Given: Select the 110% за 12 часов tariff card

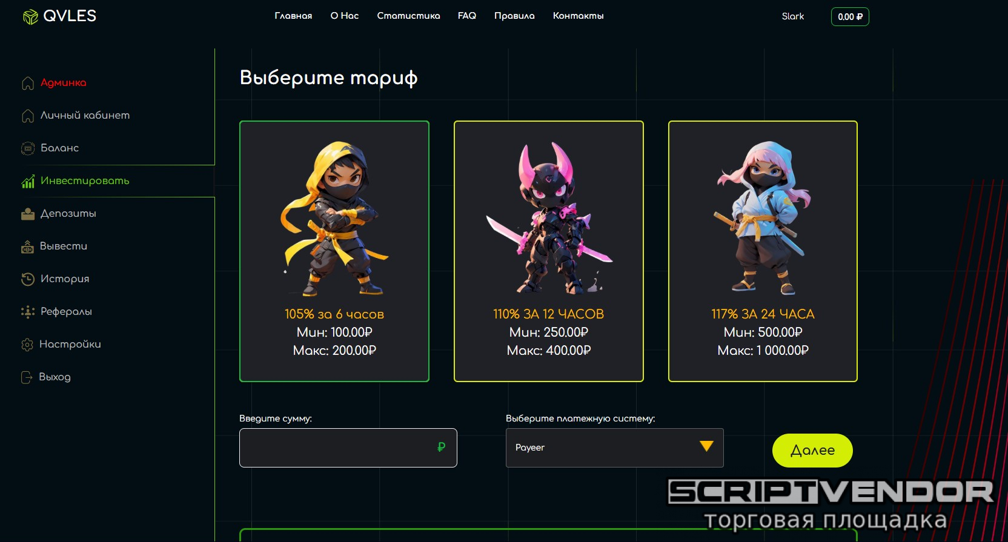Looking at the screenshot, I should tap(549, 251).
